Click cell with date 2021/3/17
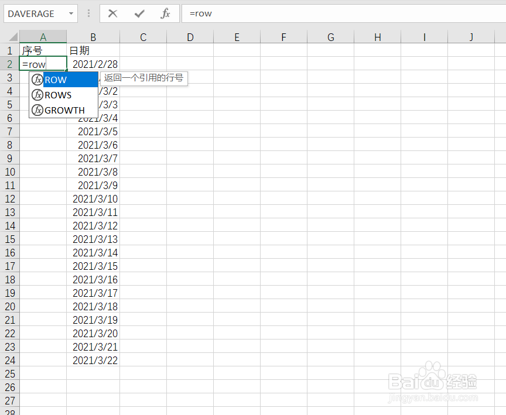 93,293
